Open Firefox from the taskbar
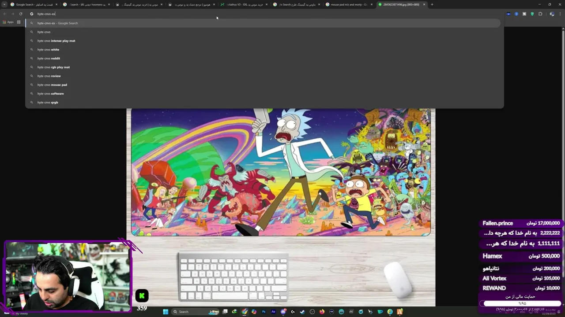The image size is (565, 317). 322,312
